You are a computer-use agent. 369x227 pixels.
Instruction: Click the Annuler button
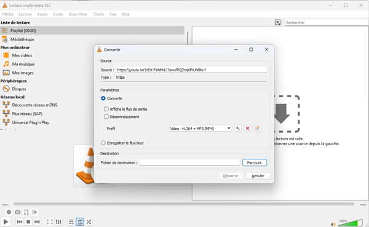point(258,176)
